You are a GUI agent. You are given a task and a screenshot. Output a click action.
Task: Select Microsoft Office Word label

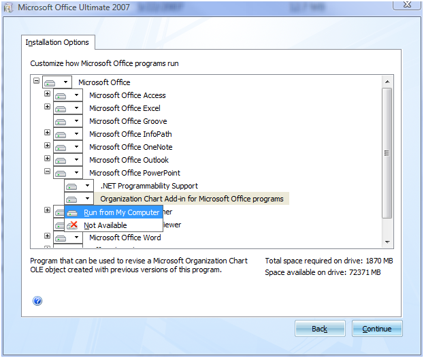(125, 238)
